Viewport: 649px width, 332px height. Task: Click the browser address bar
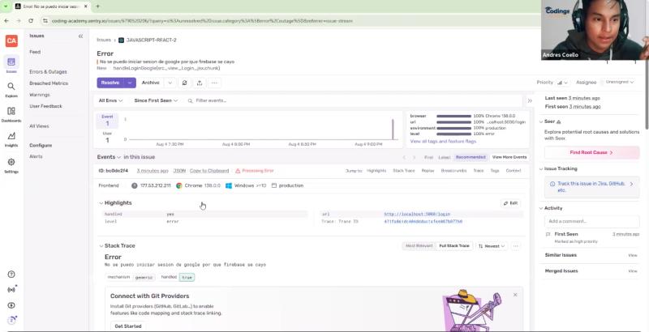point(290,20)
